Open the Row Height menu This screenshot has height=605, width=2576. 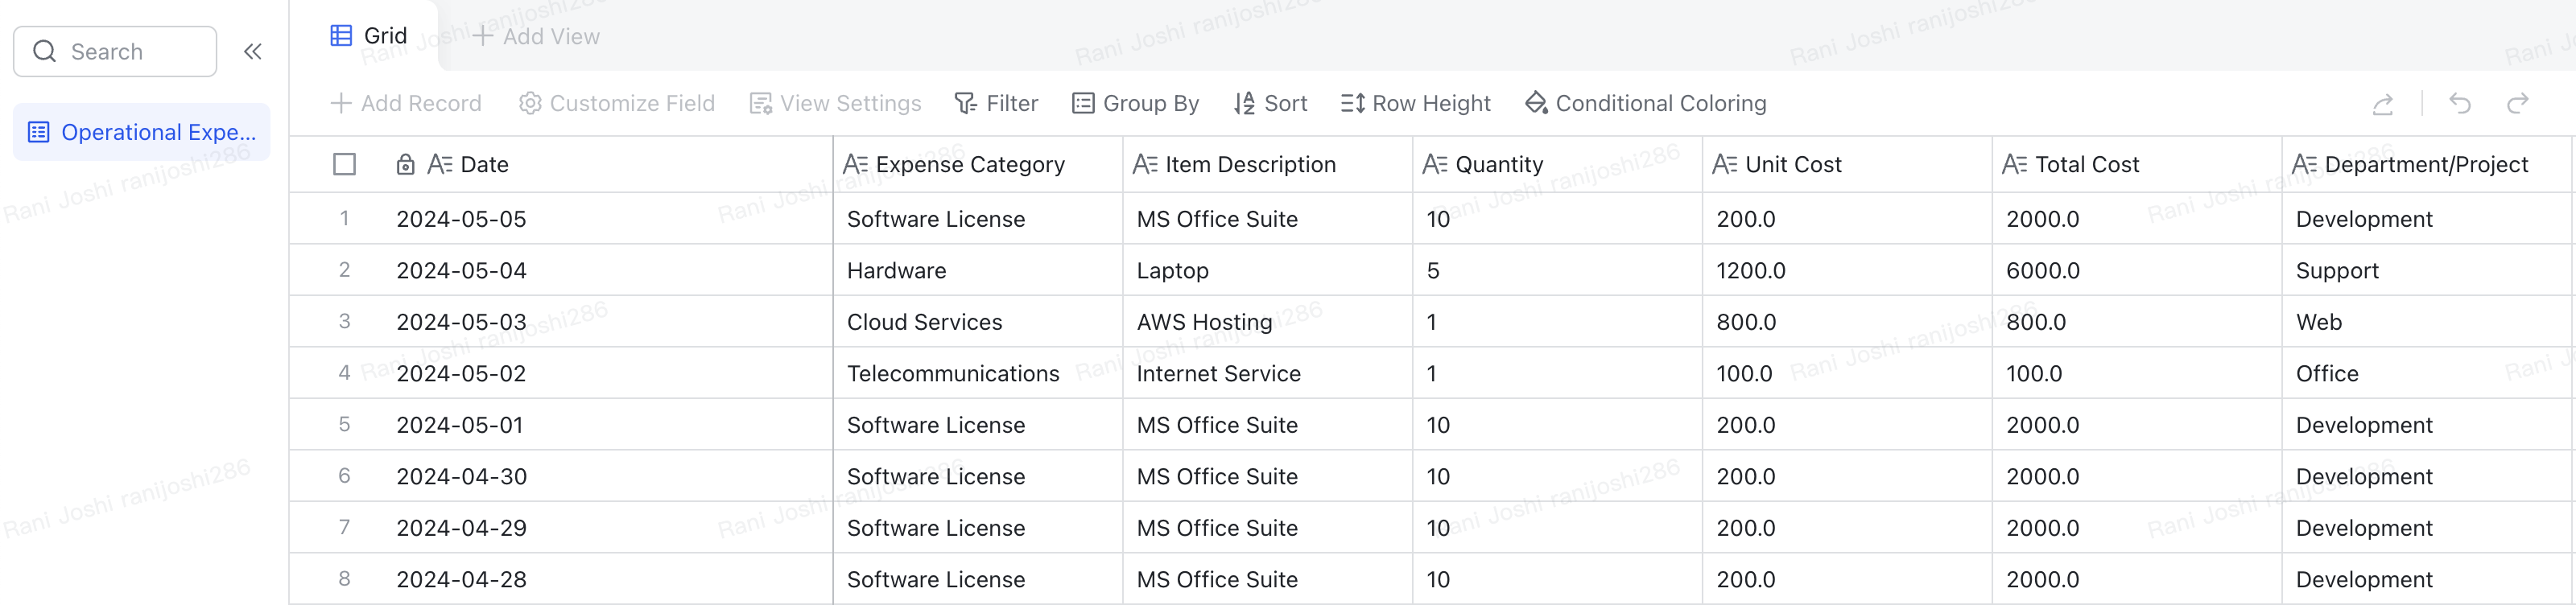tap(1416, 104)
